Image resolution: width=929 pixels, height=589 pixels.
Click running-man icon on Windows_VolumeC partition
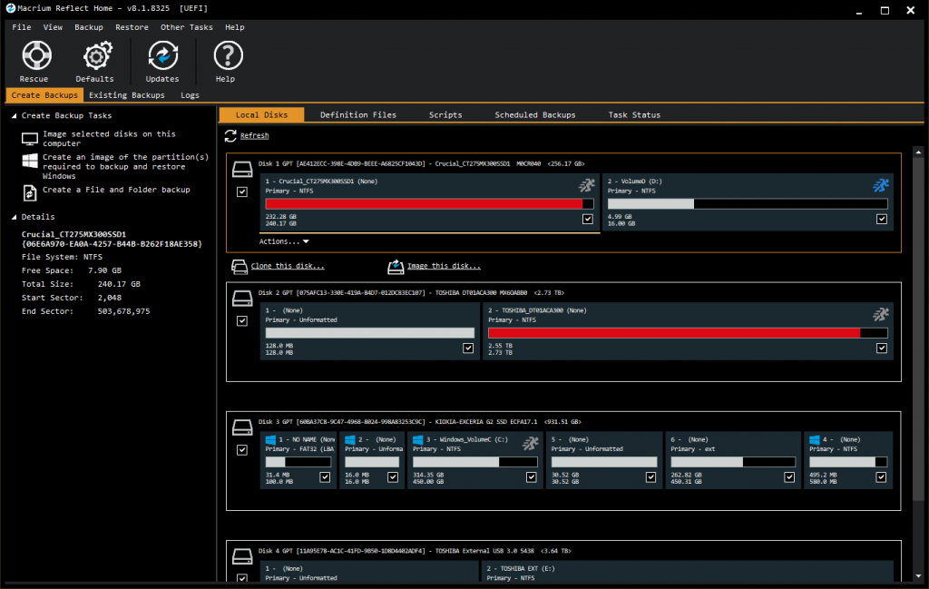pos(530,443)
